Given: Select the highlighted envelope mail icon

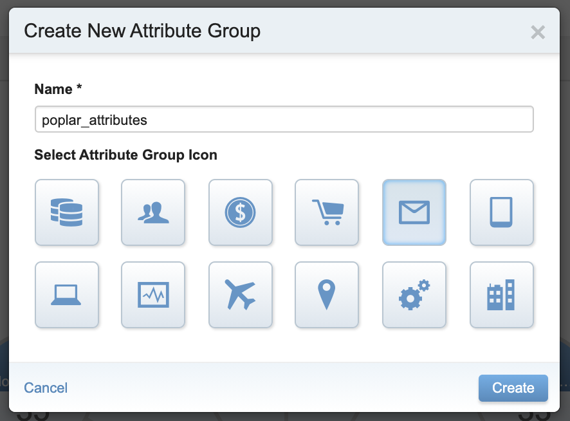Looking at the screenshot, I should click(x=414, y=212).
